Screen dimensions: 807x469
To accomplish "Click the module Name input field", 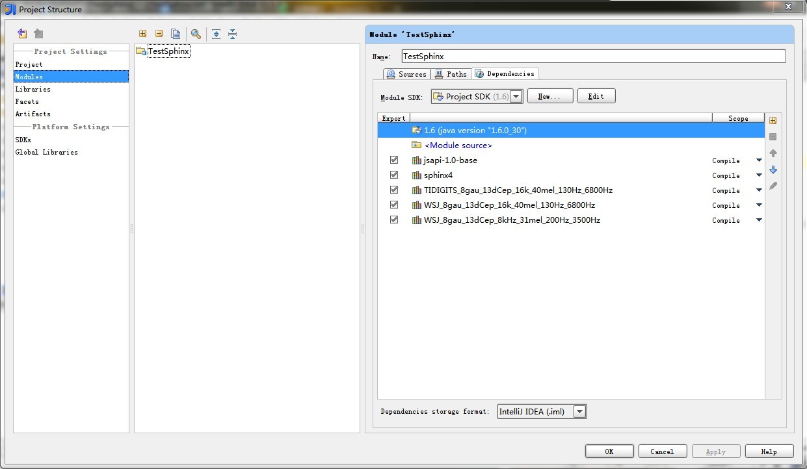I will click(x=594, y=57).
